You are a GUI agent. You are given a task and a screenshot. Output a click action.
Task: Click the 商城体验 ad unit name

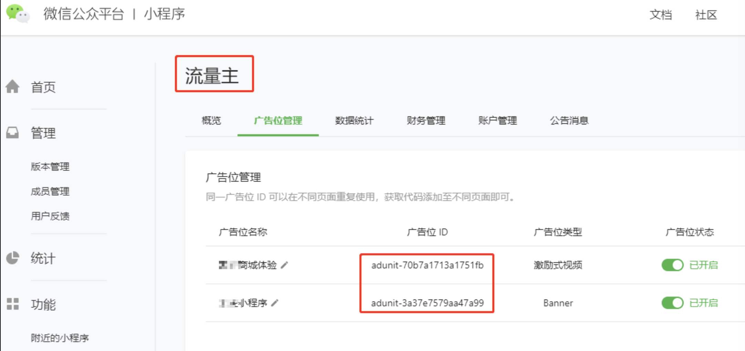point(248,265)
